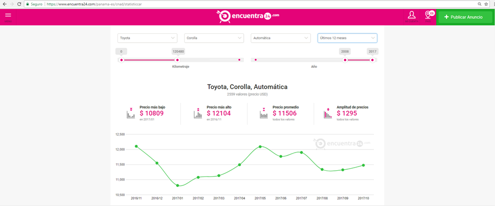Go back with browser back arrow
Viewport: 495px width, 206px height.
(x=4, y=4)
